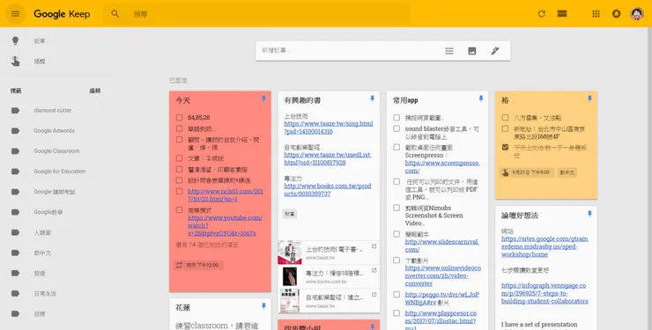Screen dimensions: 652x330
Task: Open the notifications bell
Action: [x=616, y=14]
